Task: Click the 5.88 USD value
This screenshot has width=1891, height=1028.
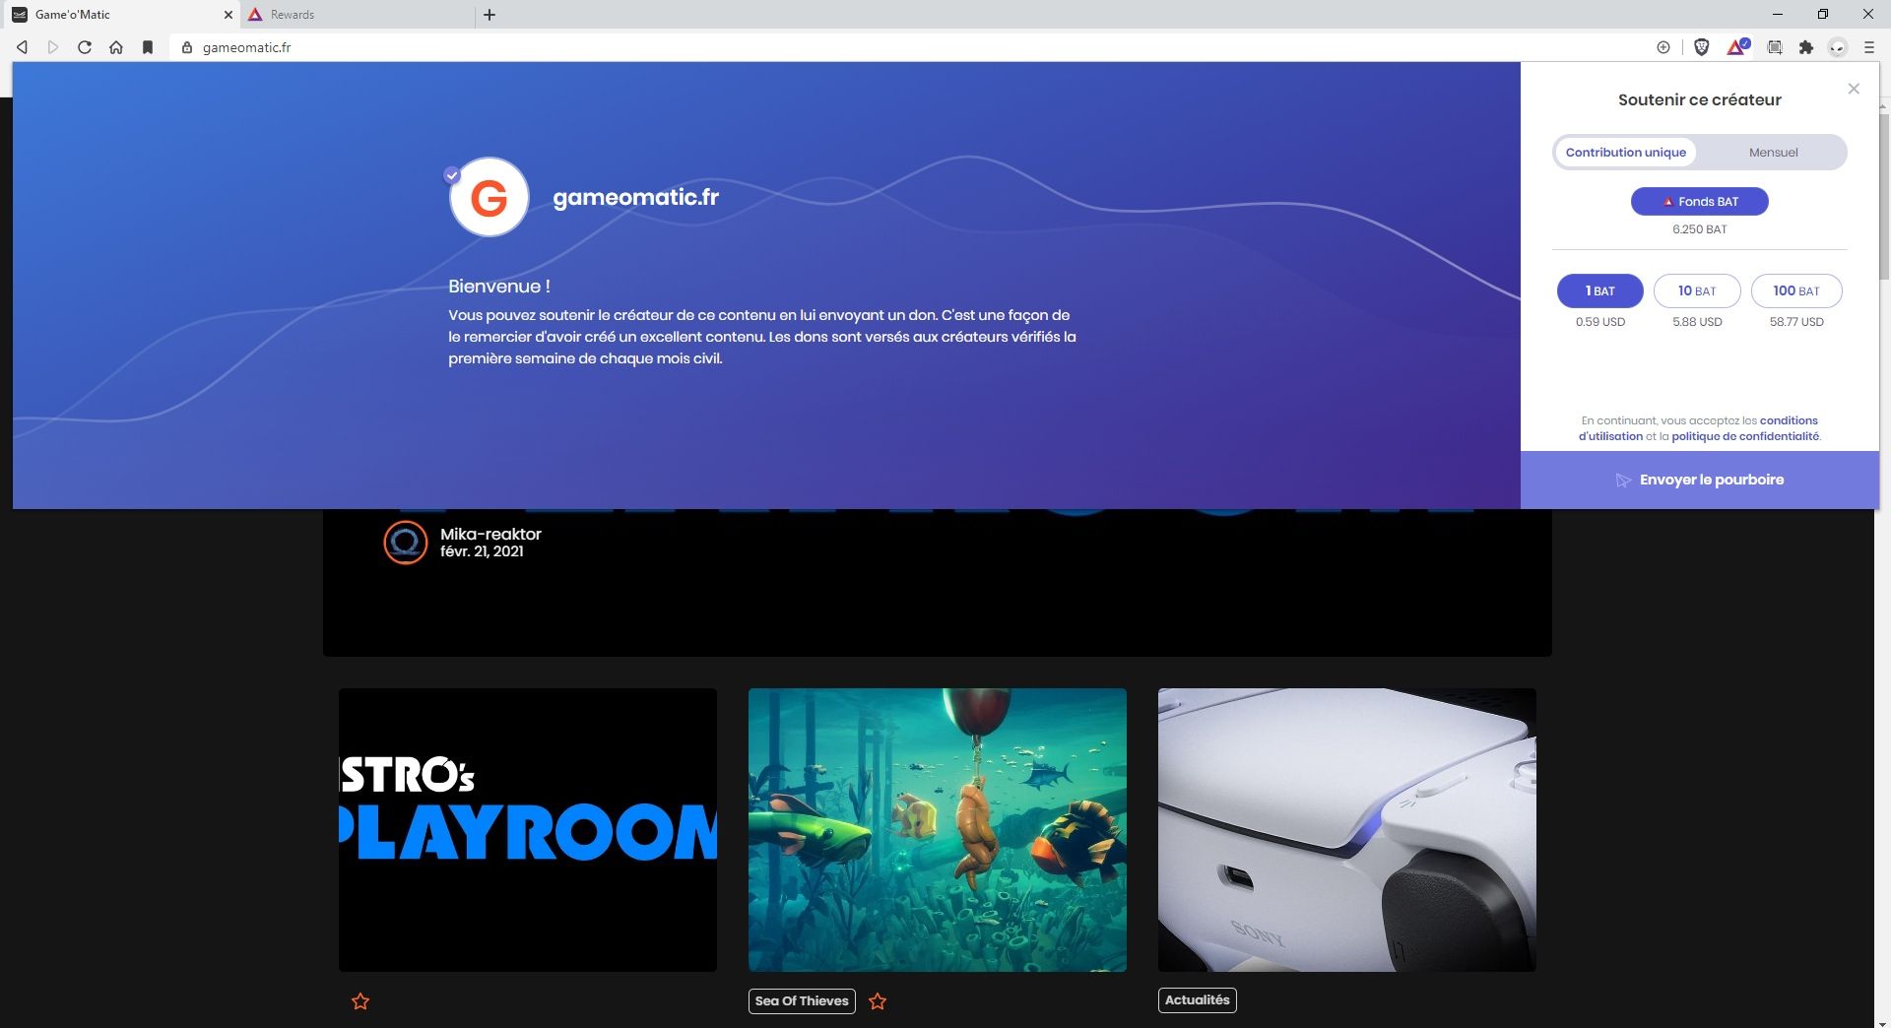Action: (x=1697, y=322)
